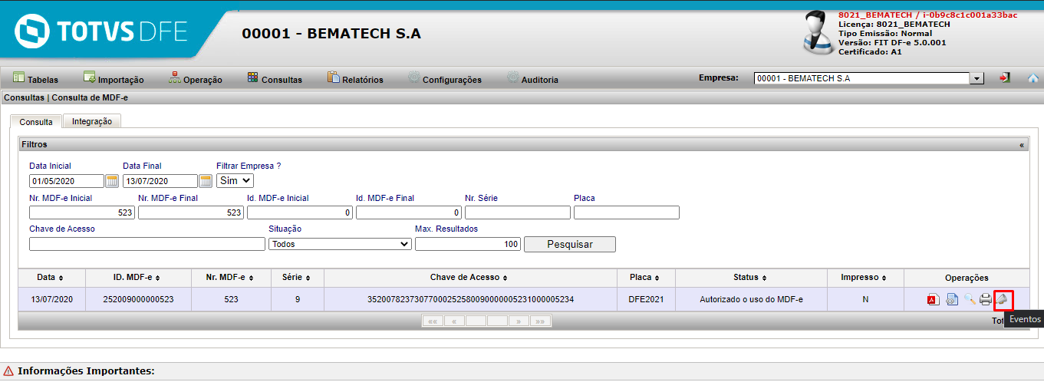The width and height of the screenshot is (1044, 392).
Task: Sort table by Chave de Acesso column
Action: [x=470, y=278]
